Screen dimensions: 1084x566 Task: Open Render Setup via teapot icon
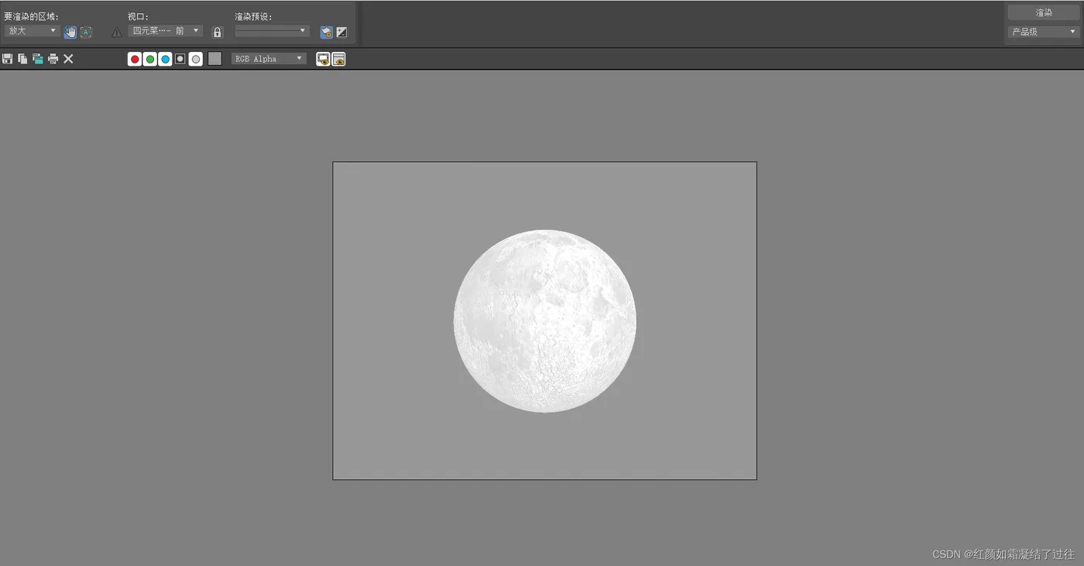(327, 32)
